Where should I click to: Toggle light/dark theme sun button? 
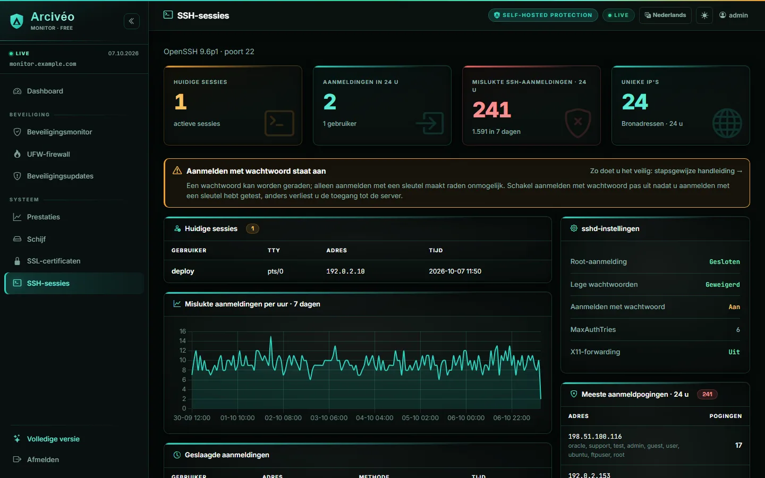click(704, 15)
